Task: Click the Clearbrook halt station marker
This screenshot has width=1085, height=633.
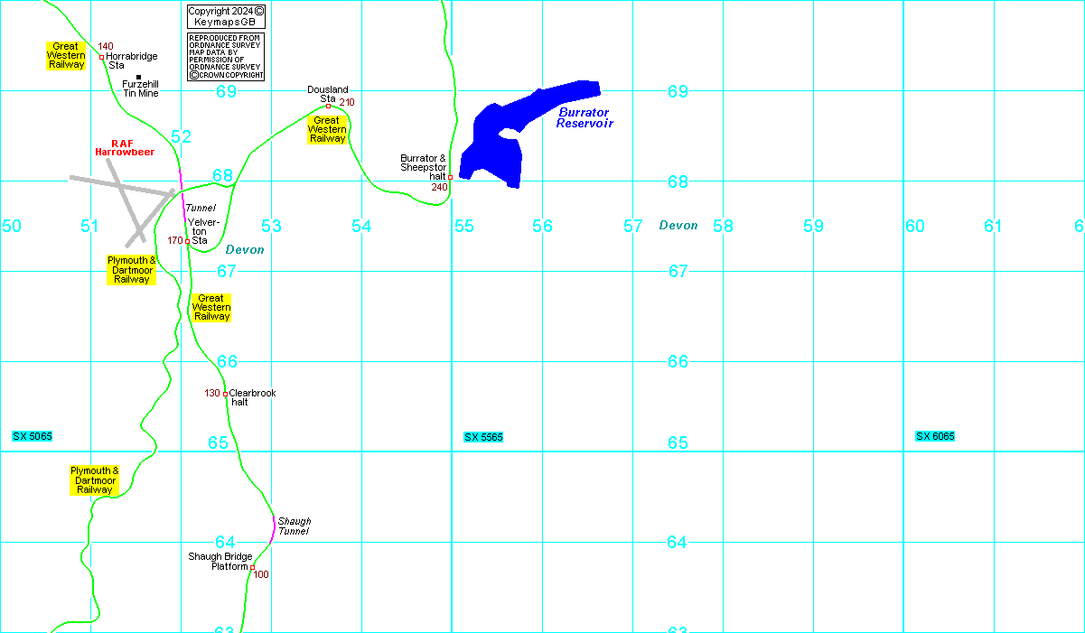Action: (x=225, y=394)
